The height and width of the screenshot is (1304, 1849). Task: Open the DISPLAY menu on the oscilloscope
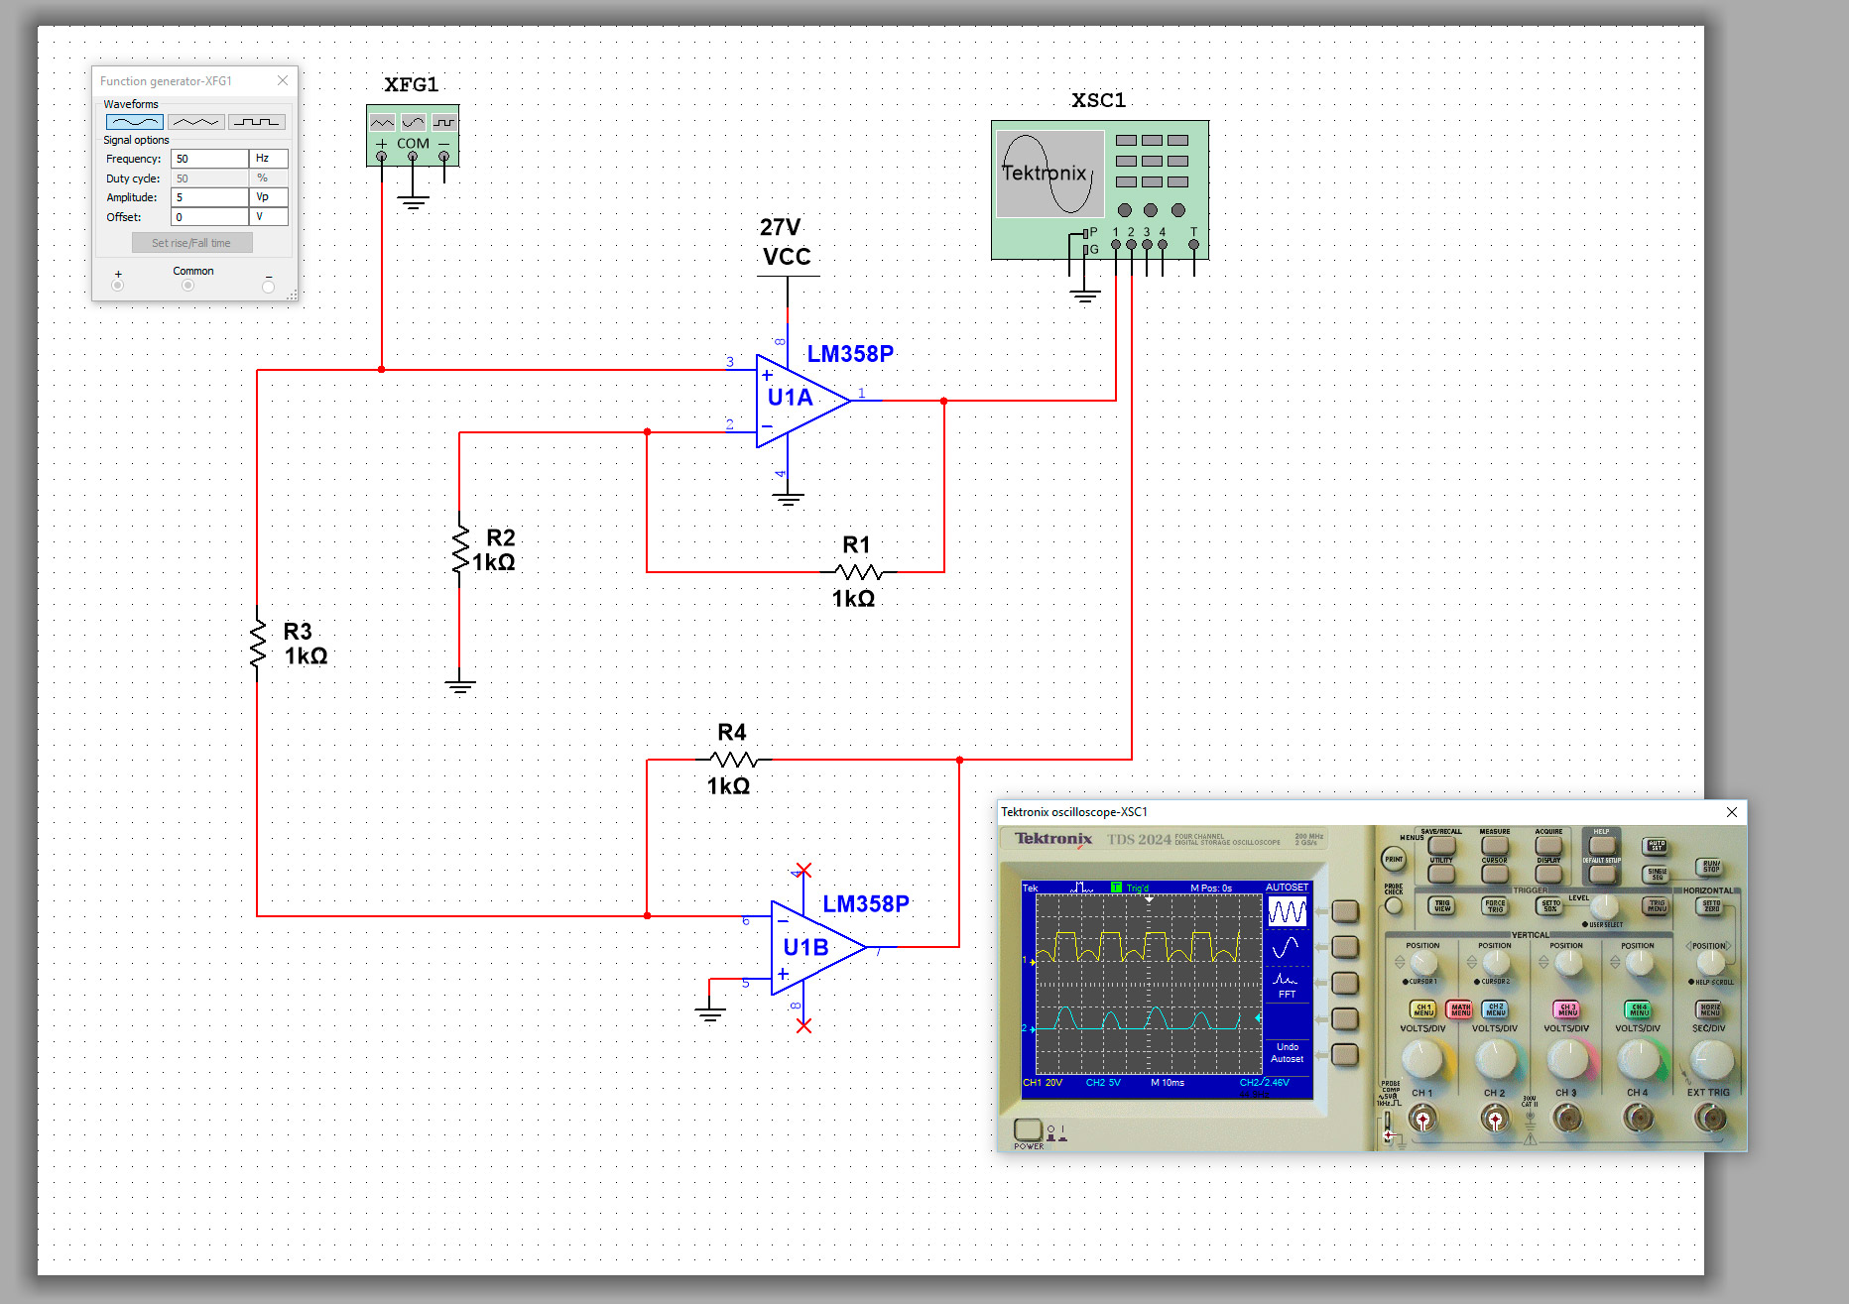pos(1548,873)
